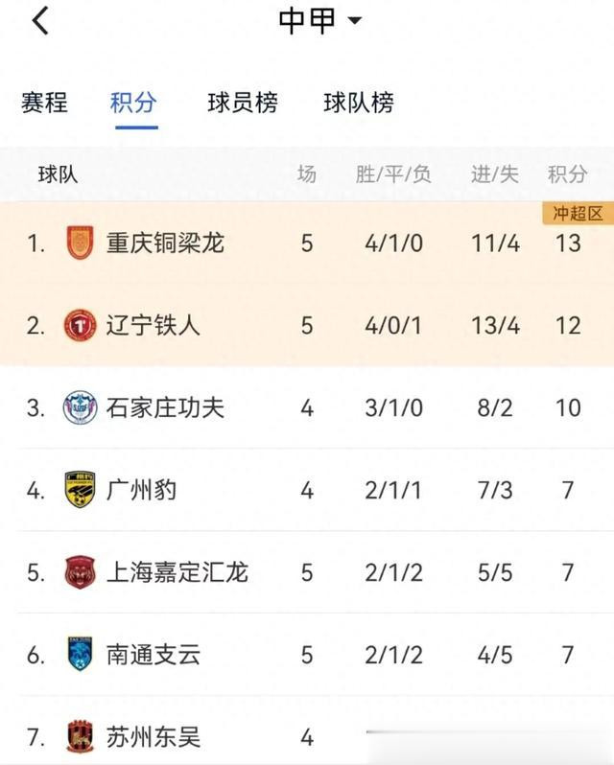Click the 胜/平/负 column header
This screenshot has height=765, width=614.
393,174
